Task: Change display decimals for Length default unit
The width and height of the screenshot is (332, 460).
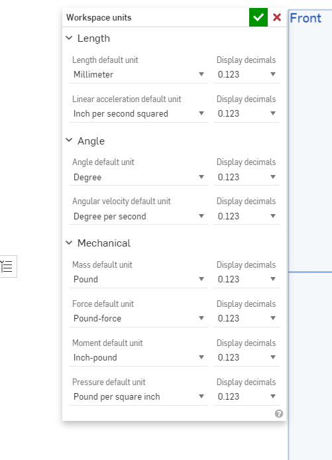Action: (x=247, y=74)
